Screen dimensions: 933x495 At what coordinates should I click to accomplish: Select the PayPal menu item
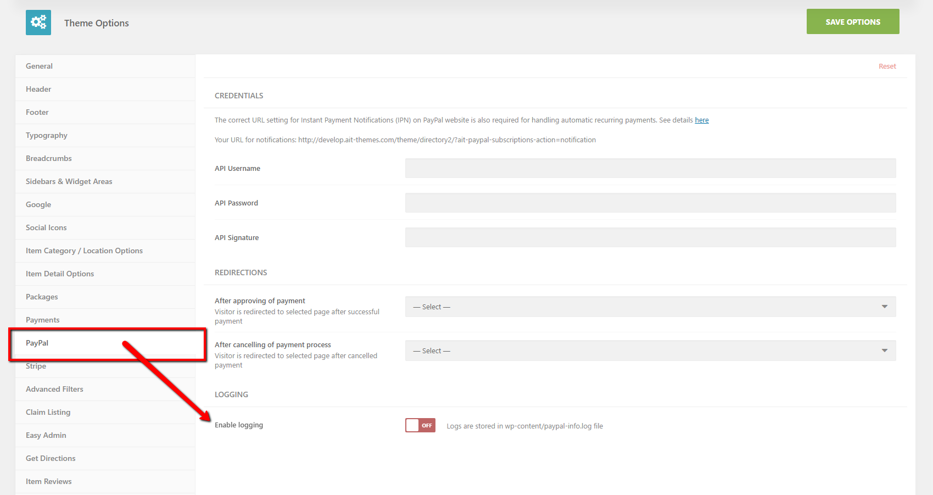point(105,343)
